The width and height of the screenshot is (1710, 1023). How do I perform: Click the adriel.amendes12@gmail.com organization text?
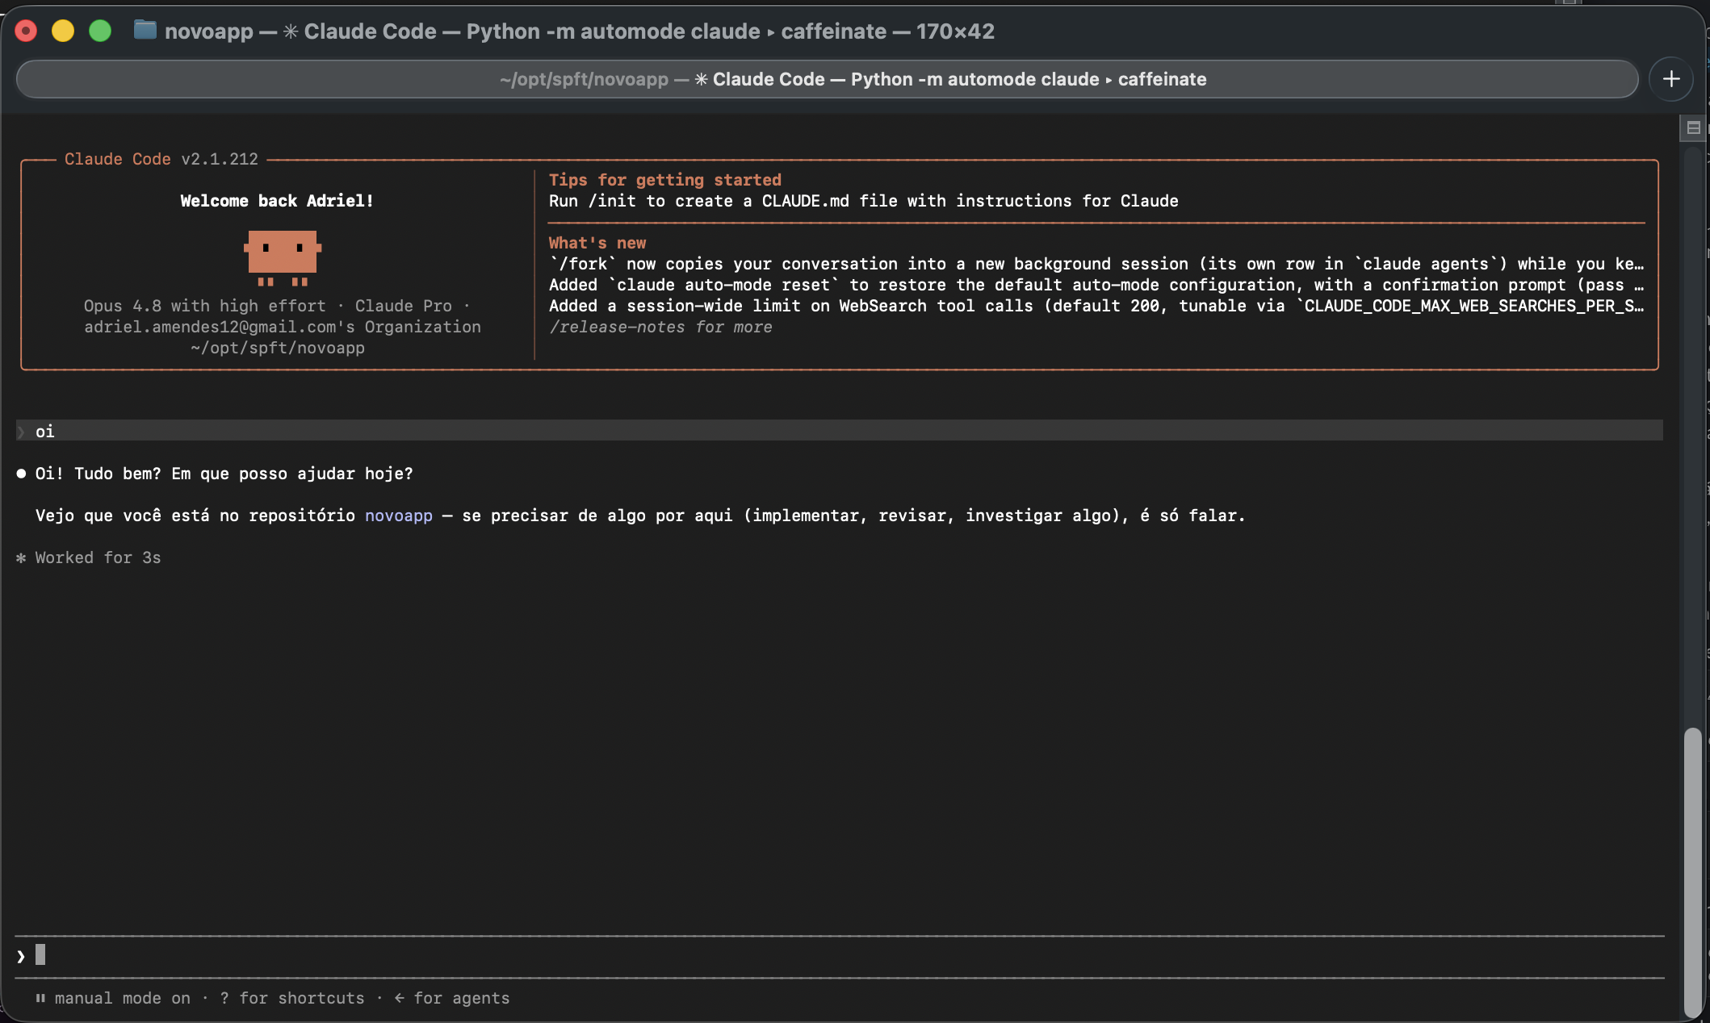pyautogui.click(x=283, y=327)
